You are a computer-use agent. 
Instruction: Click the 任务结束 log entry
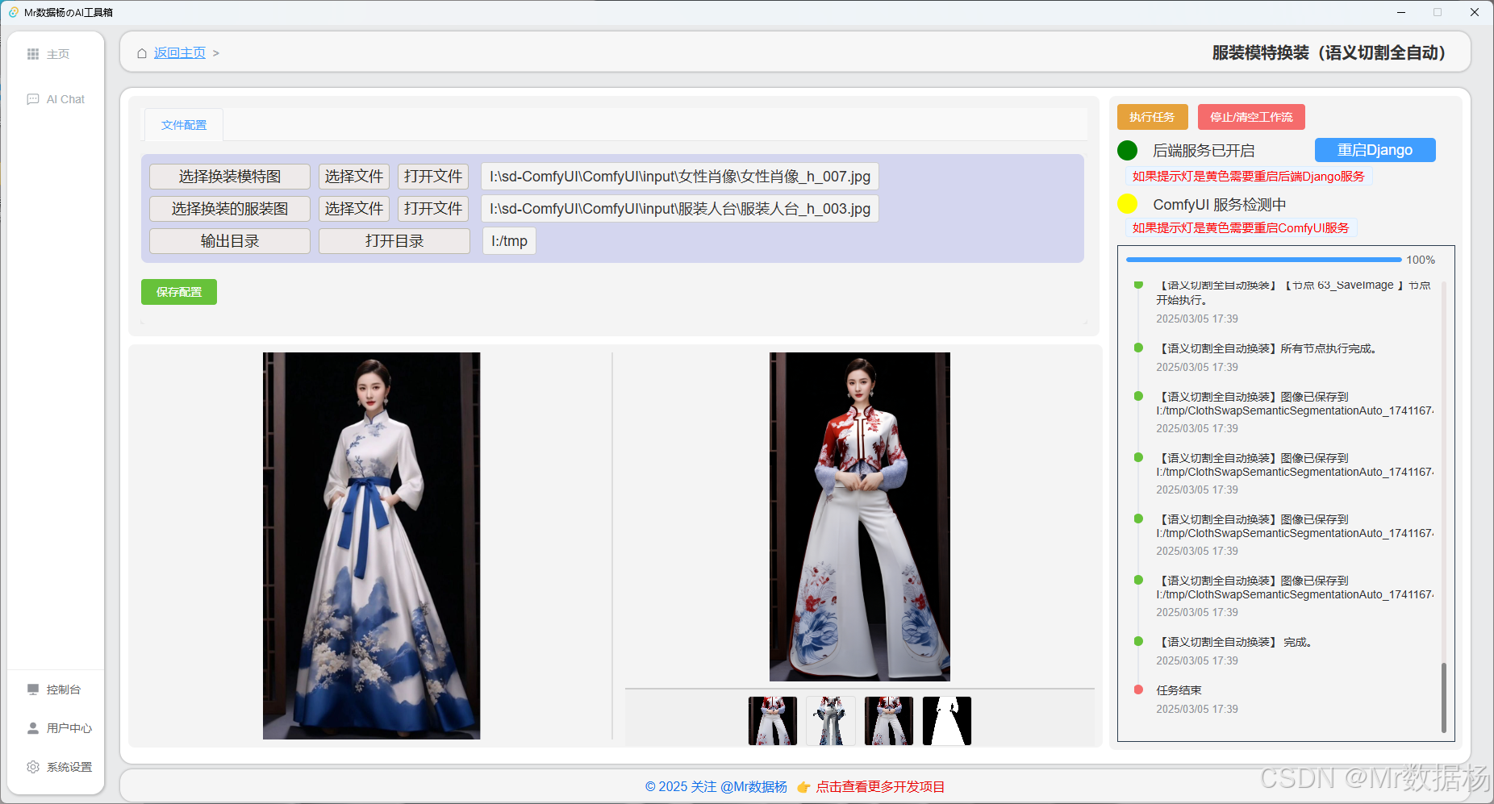pos(1179,690)
